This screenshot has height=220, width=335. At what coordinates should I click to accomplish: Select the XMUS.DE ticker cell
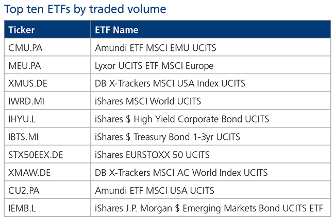(x=47, y=83)
